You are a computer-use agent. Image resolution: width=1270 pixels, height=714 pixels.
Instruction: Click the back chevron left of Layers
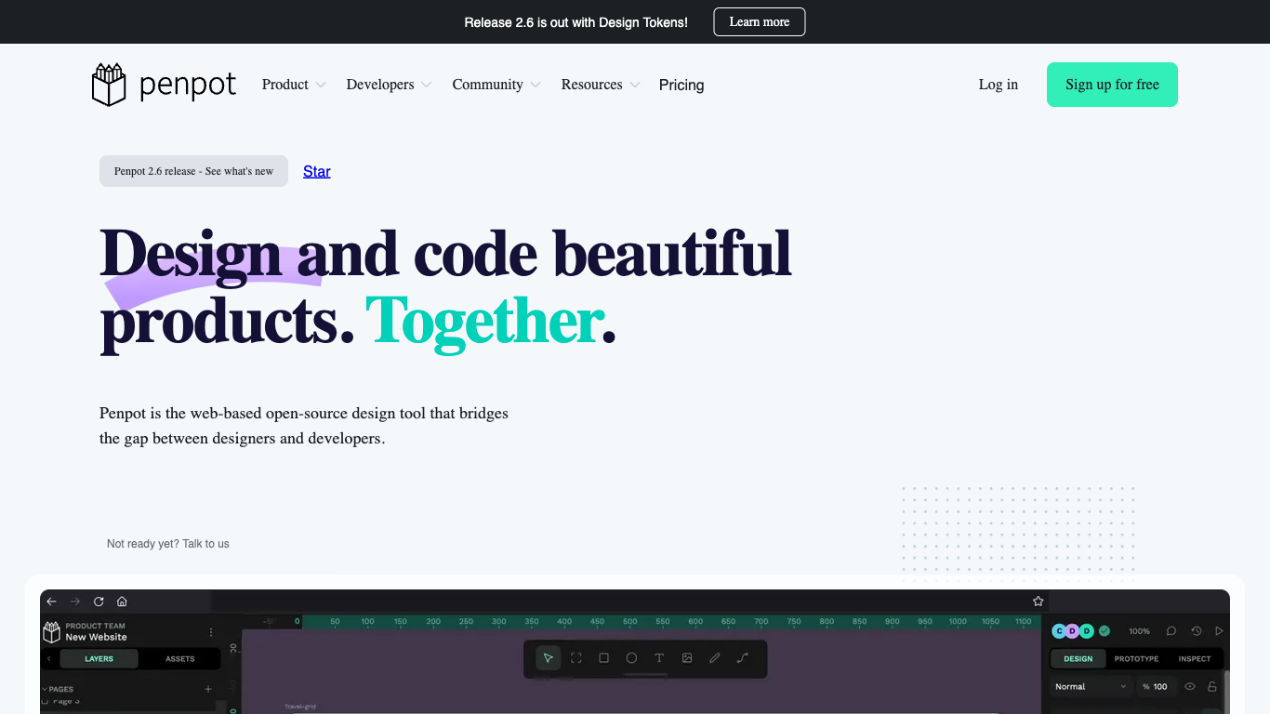[x=49, y=659]
